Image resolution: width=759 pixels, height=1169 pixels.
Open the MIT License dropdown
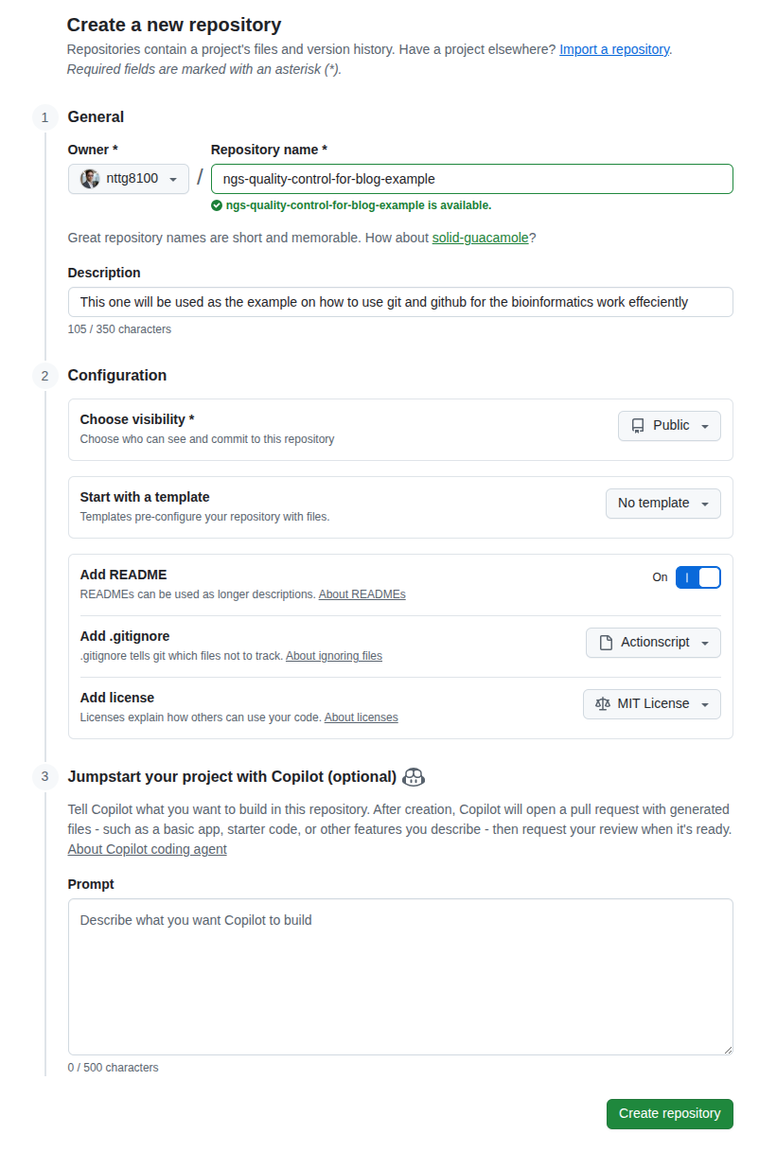coord(651,703)
